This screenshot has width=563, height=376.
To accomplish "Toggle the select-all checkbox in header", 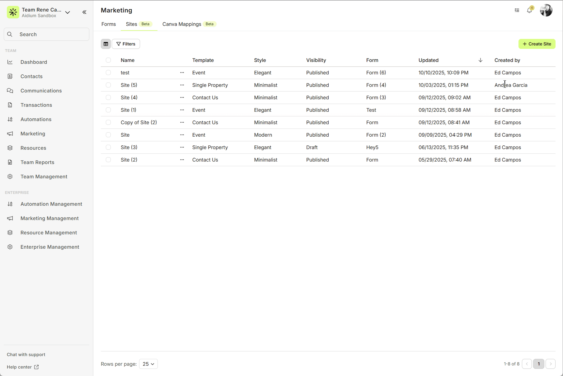I will (108, 60).
